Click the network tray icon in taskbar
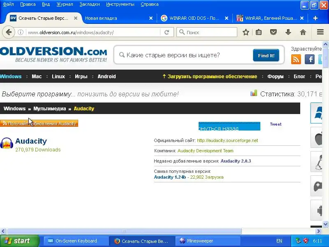The width and height of the screenshot is (329, 247). coord(298,241)
